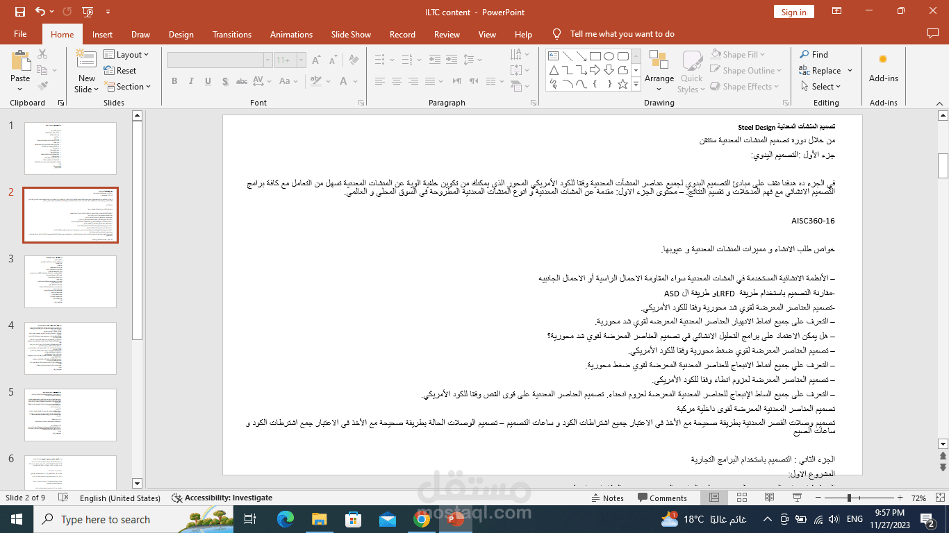Set Align Left paragraph alignment
The image size is (949, 533).
(x=380, y=81)
